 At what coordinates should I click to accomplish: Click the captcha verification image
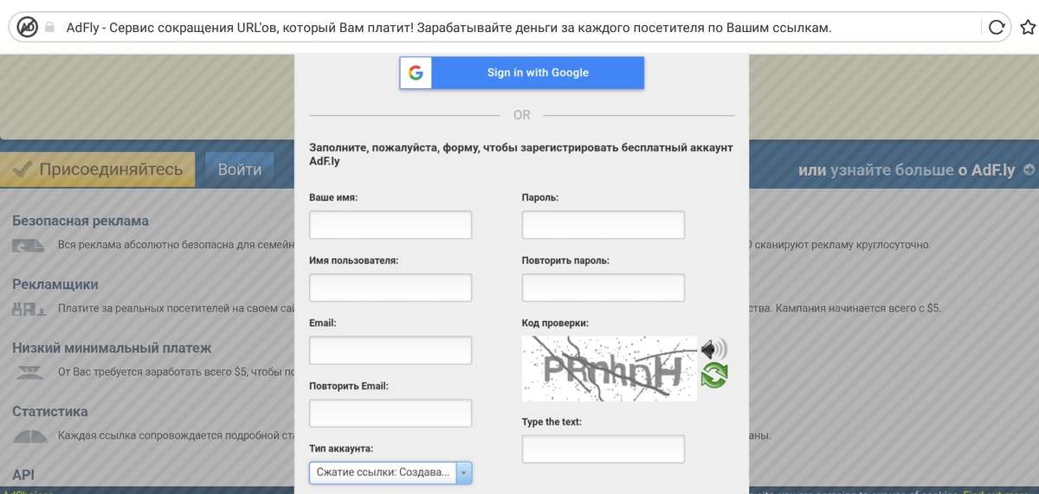pos(610,369)
